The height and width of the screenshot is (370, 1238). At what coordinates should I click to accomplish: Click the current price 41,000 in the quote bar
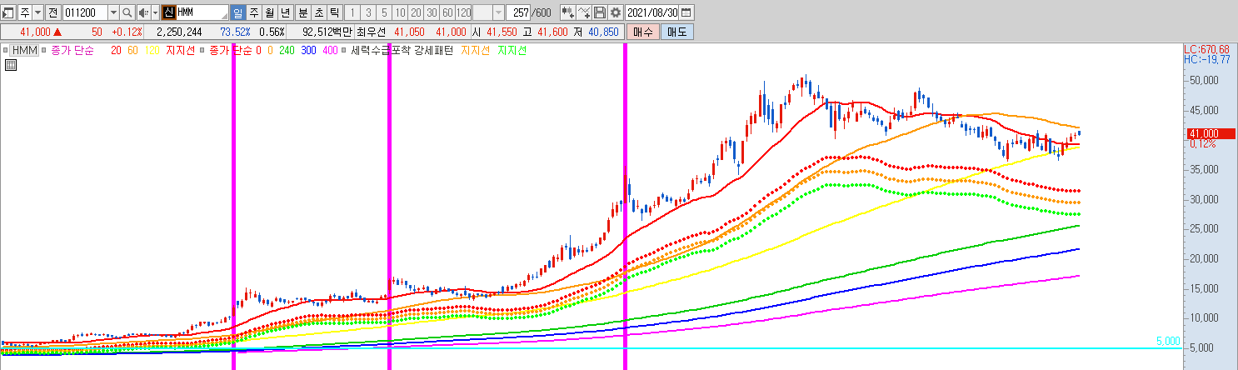36,32
